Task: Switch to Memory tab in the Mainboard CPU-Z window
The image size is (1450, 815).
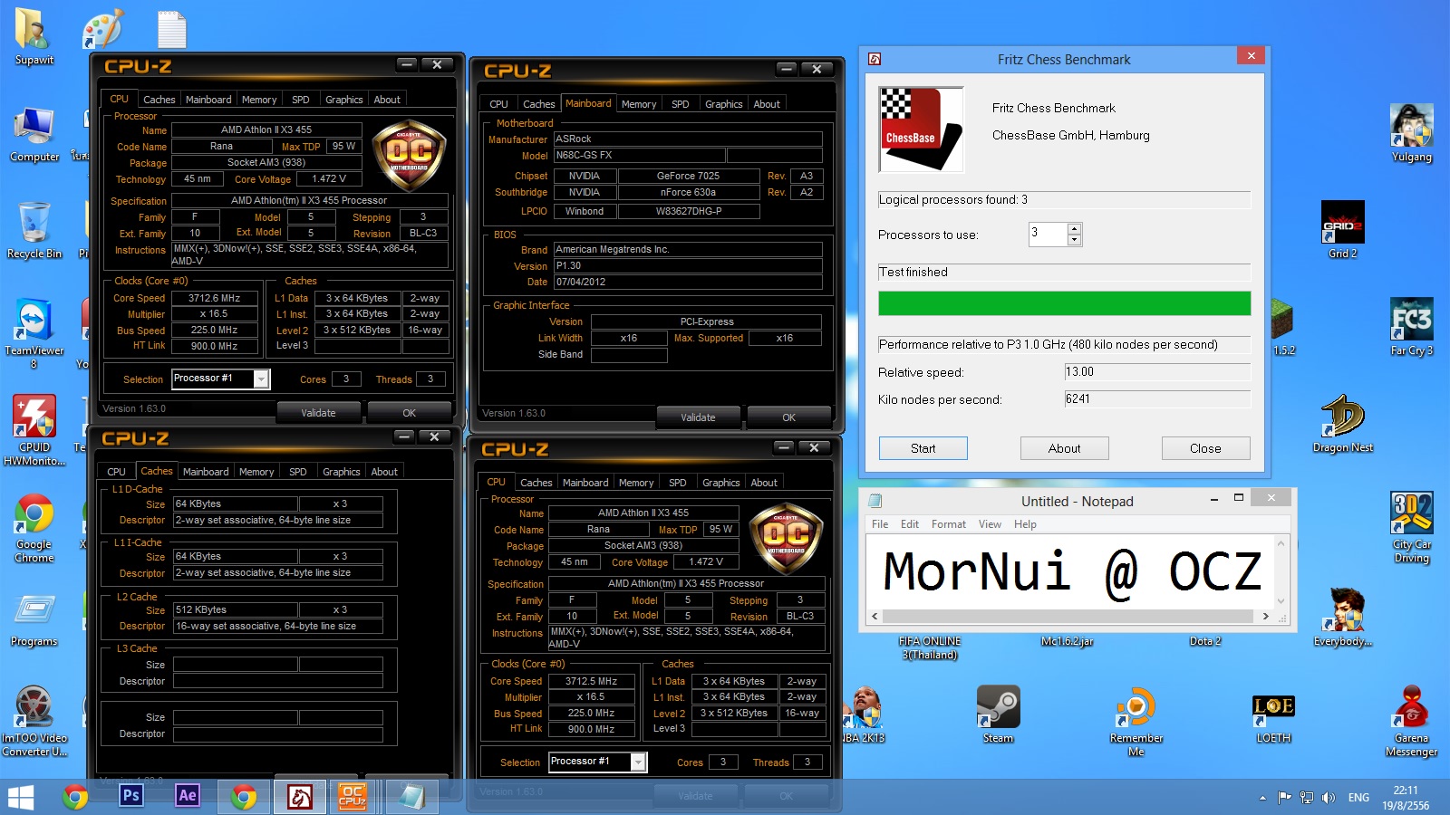Action: point(639,104)
